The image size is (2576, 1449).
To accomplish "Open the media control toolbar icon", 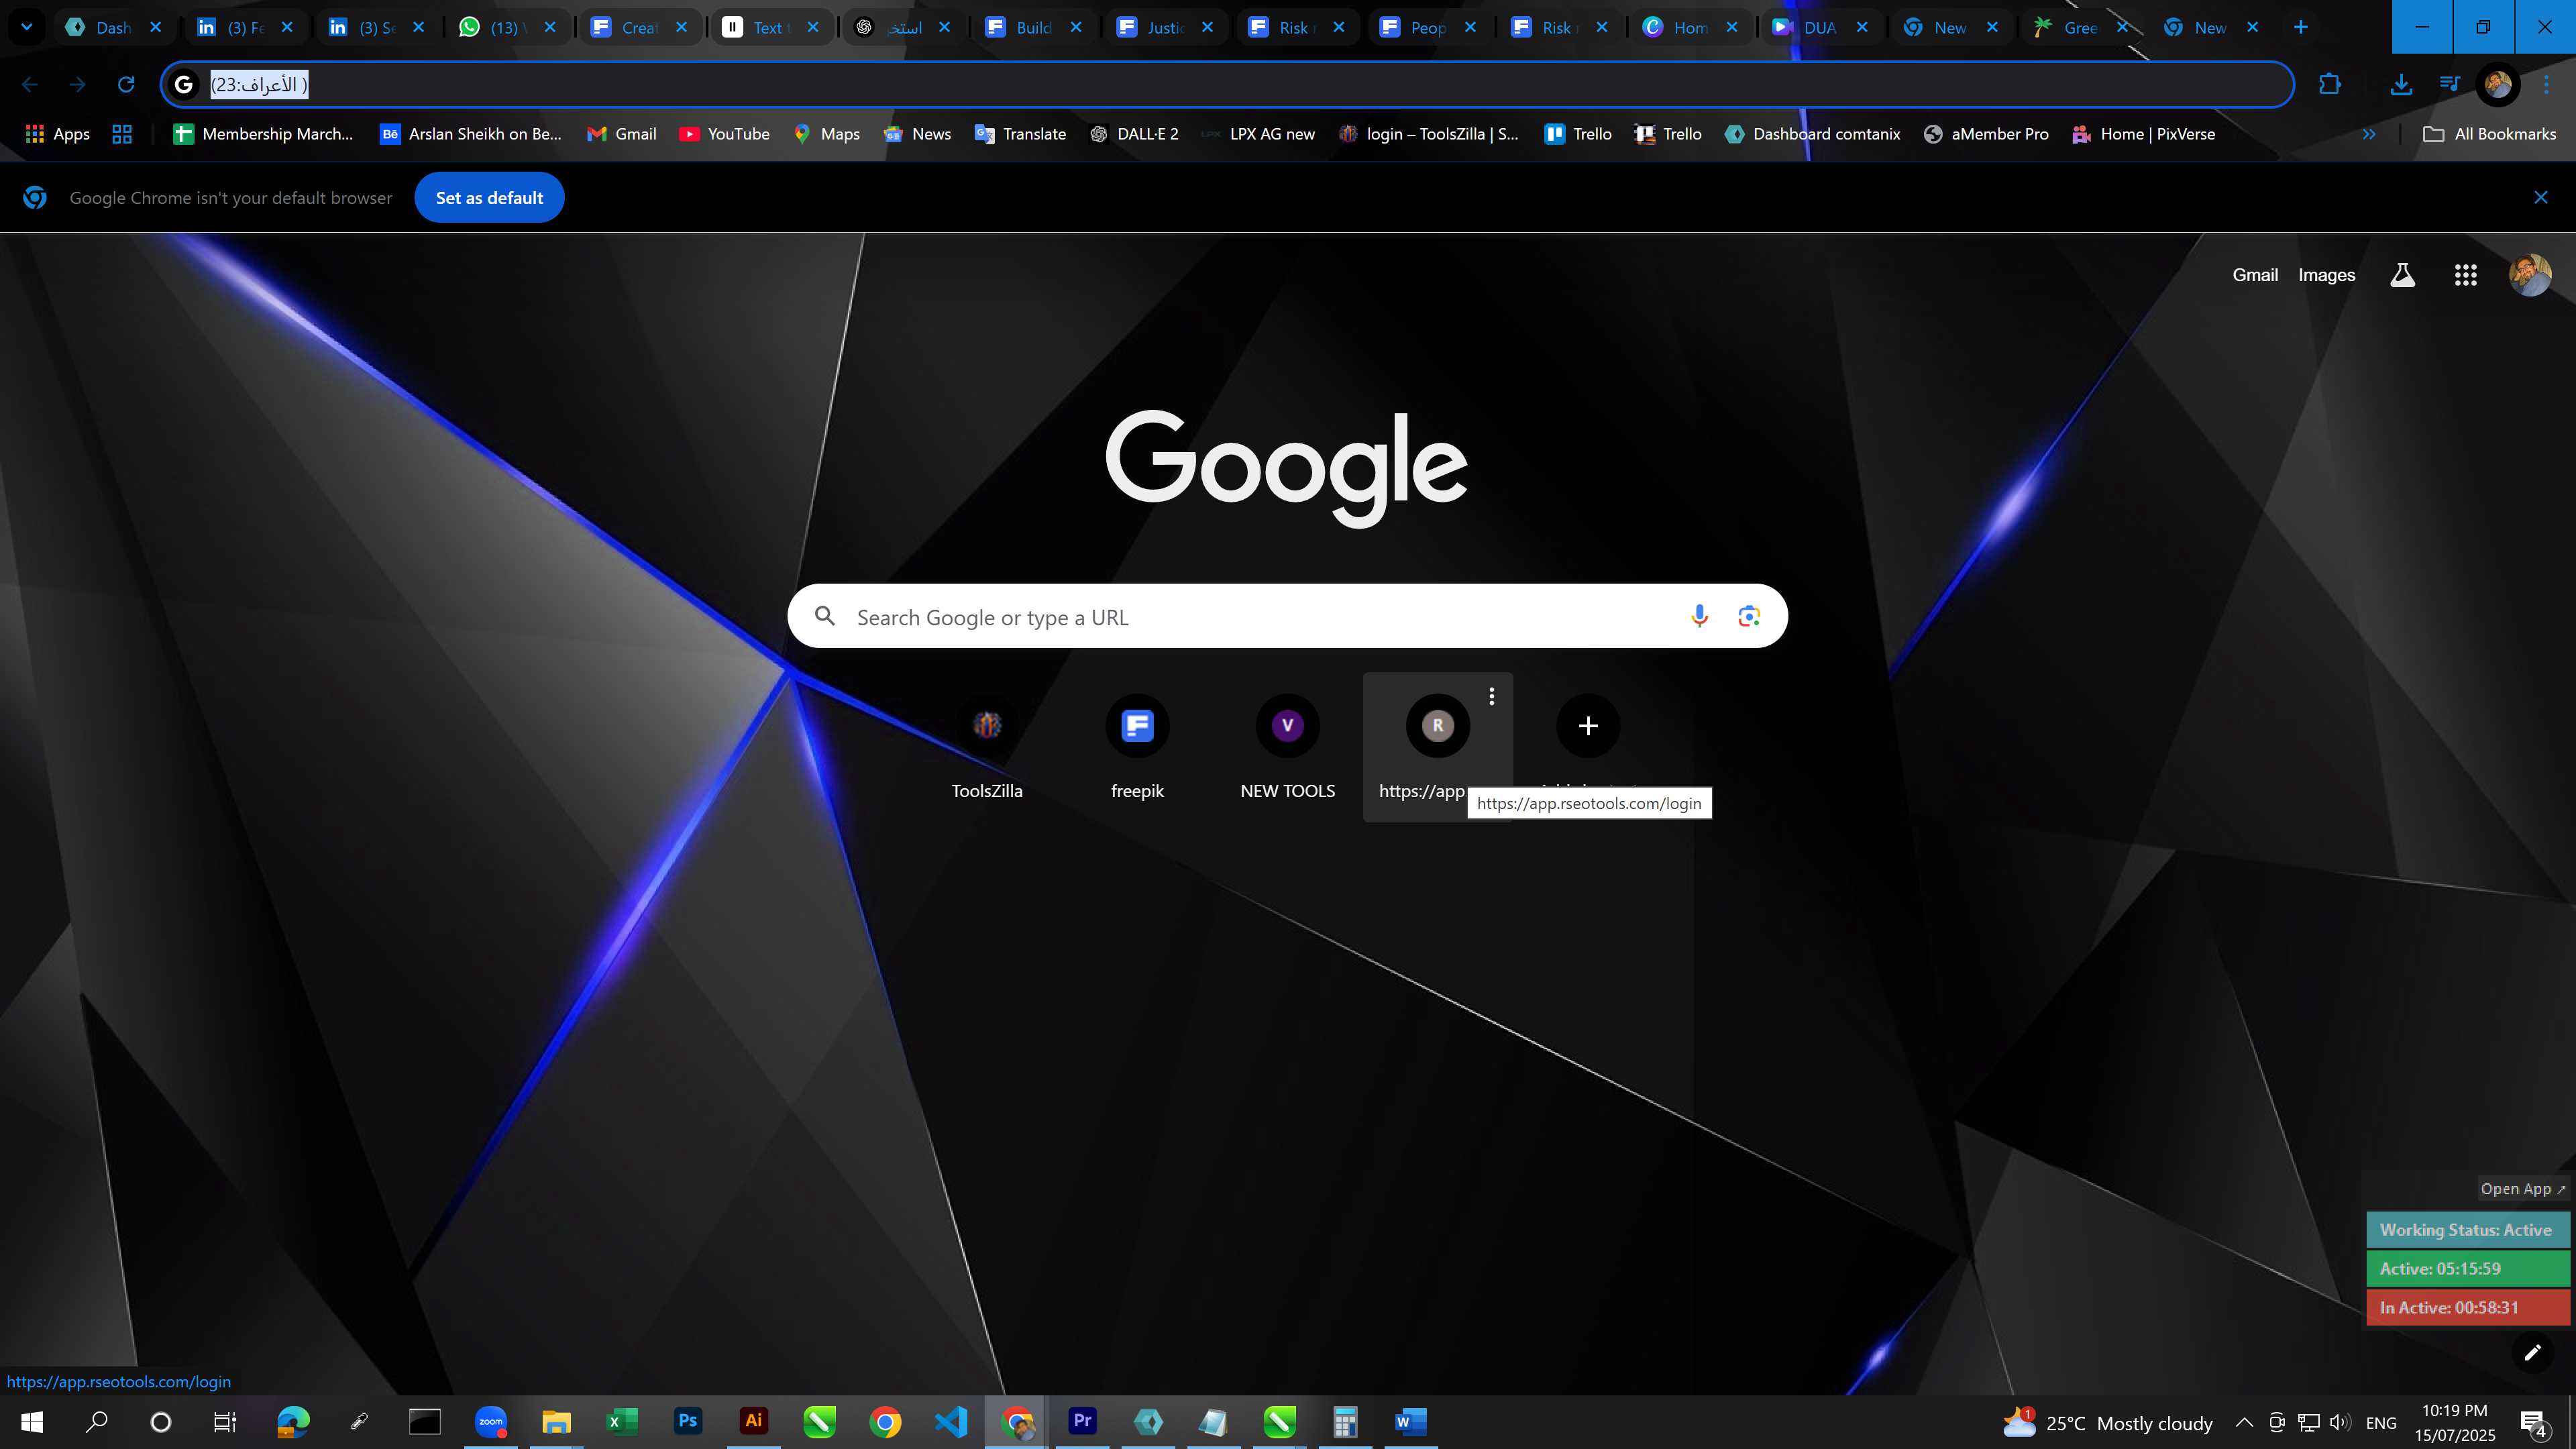I will pos(2449,85).
